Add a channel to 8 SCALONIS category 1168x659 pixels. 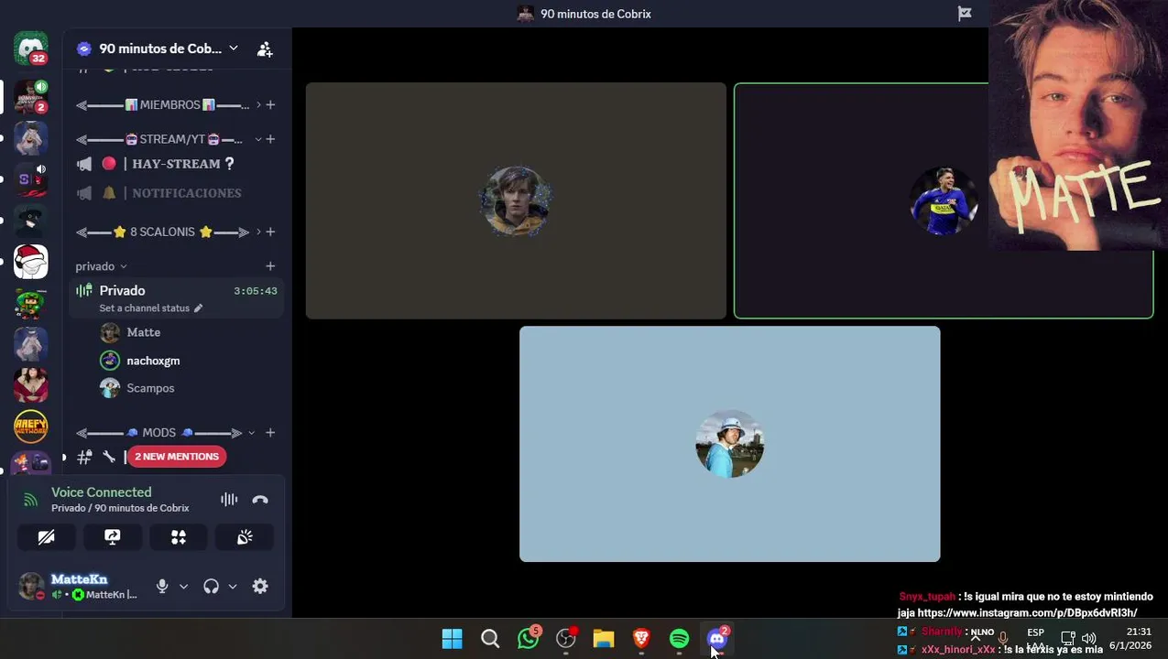pos(270,232)
